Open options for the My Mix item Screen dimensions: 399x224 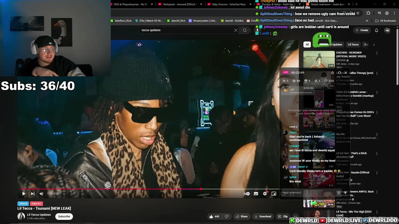[377, 135]
